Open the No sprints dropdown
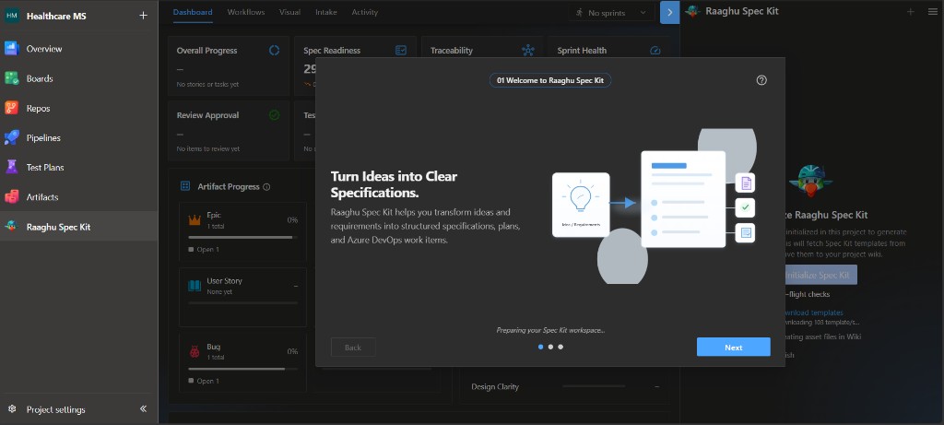944x425 pixels. [612, 13]
